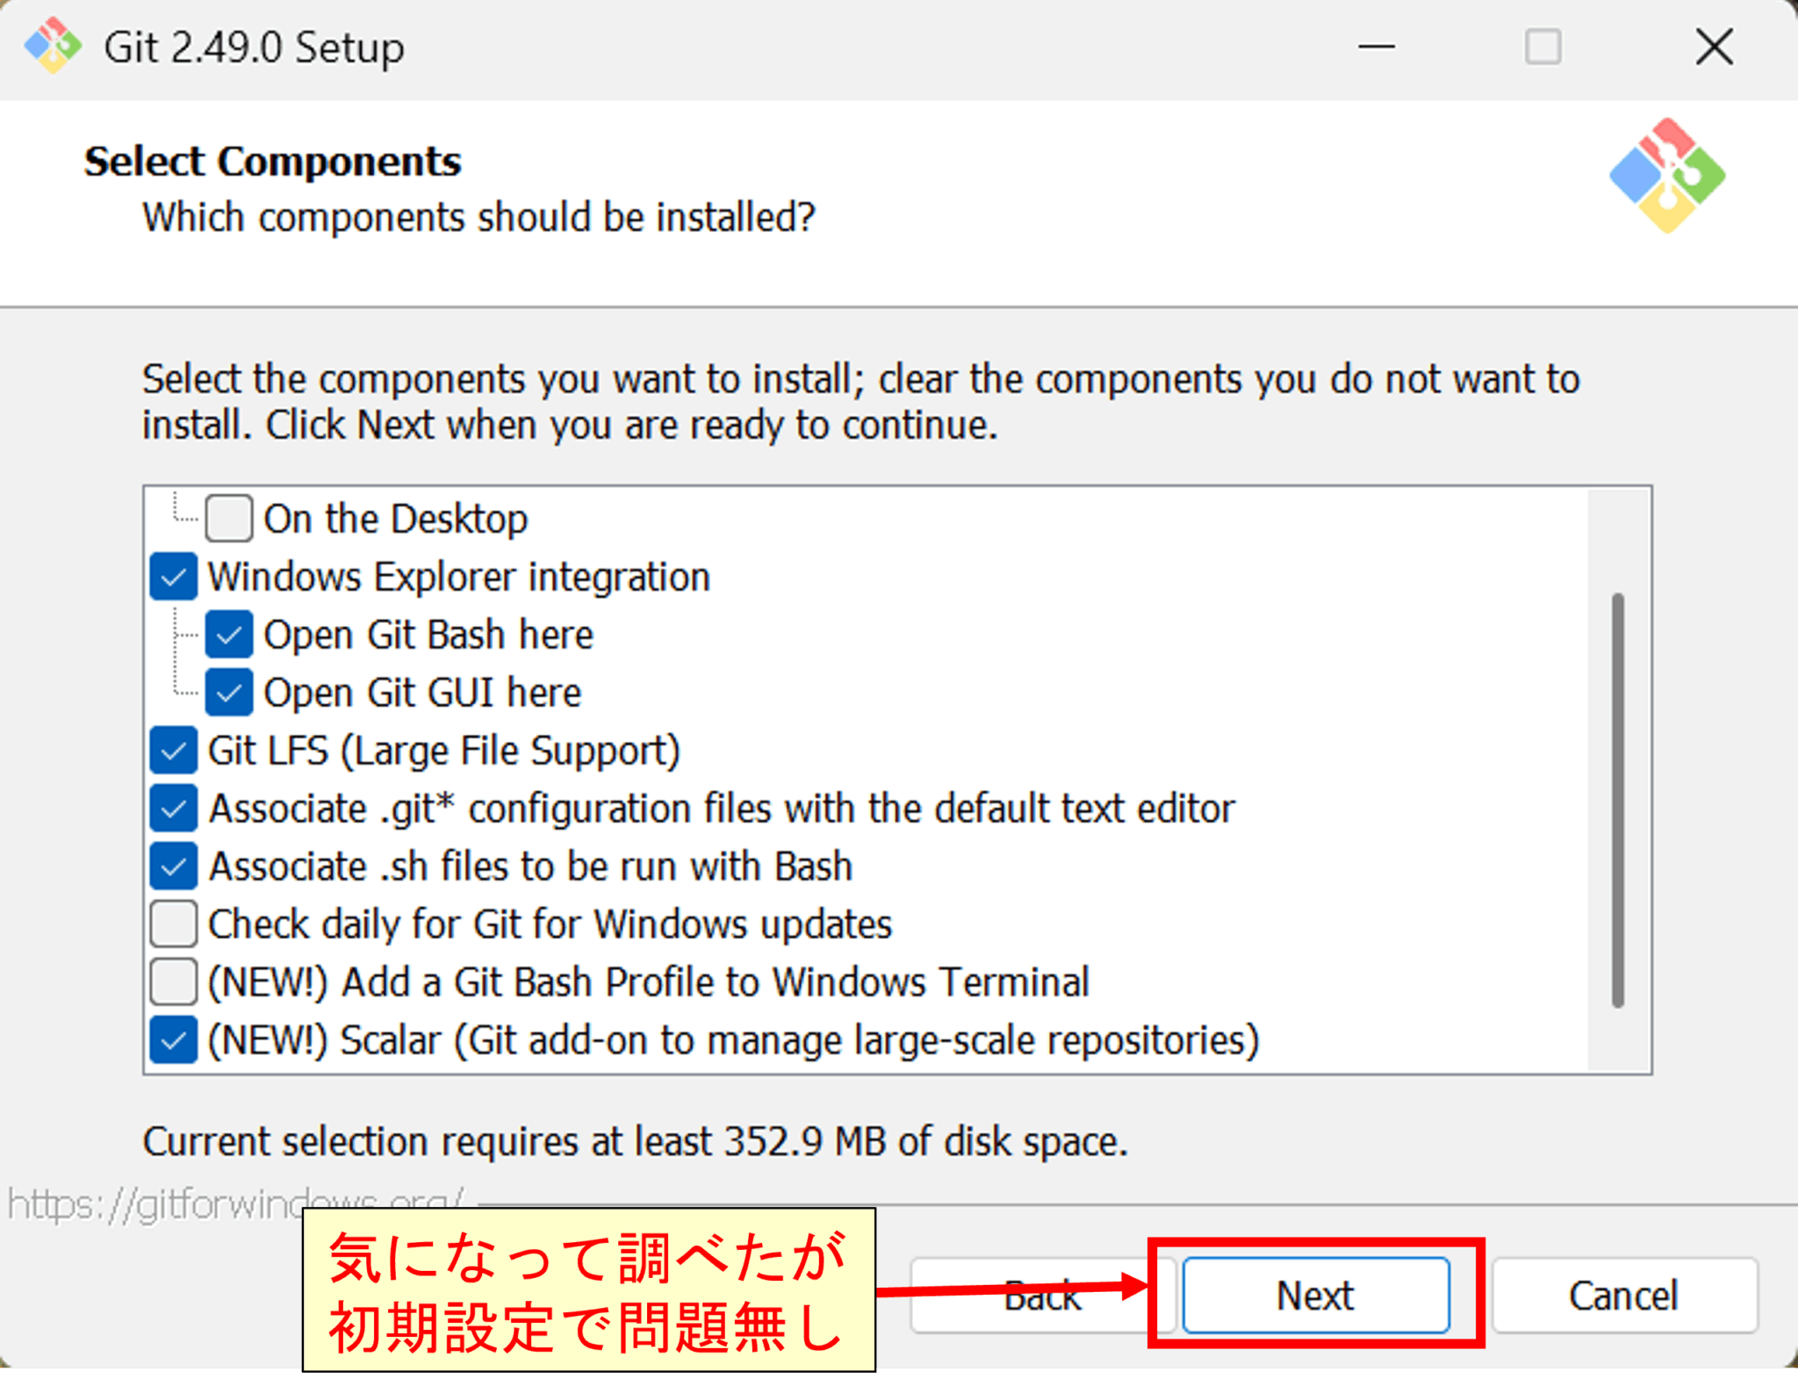Uncheck the Scalar add-on component
Screen dimensions: 1798x1393
pyautogui.click(x=173, y=1039)
